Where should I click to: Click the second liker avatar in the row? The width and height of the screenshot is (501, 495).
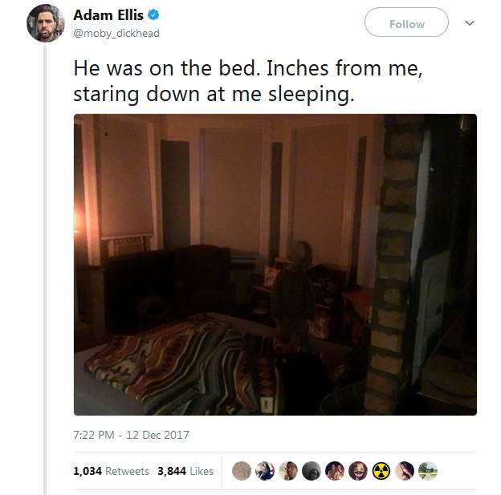265,471
